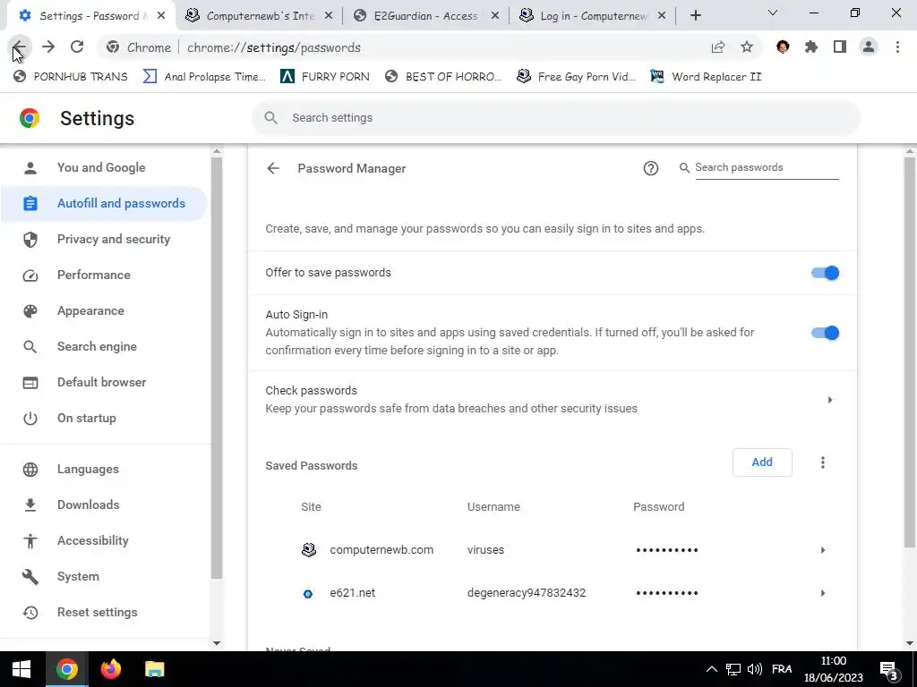Viewport: 917px width, 687px height.
Task: Open the Word Replacer II bookmark
Action: (x=706, y=77)
